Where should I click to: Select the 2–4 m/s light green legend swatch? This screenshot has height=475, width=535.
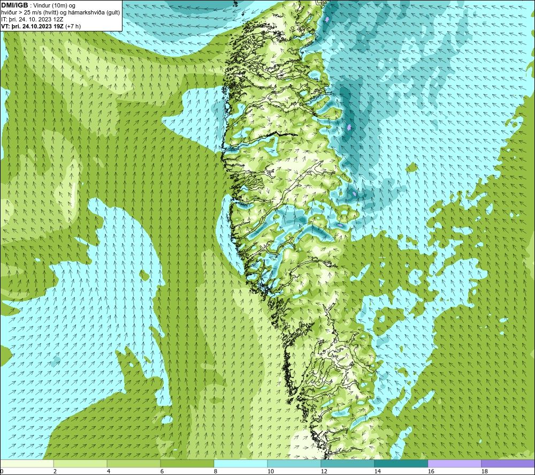coord(80,463)
